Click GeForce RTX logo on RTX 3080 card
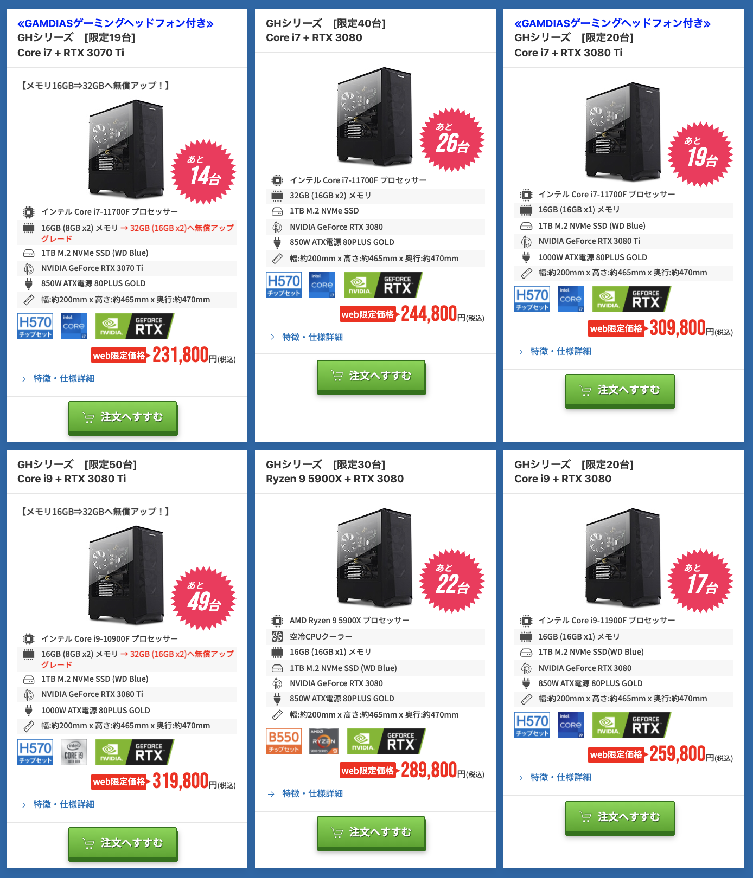The height and width of the screenshot is (878, 753). [383, 285]
